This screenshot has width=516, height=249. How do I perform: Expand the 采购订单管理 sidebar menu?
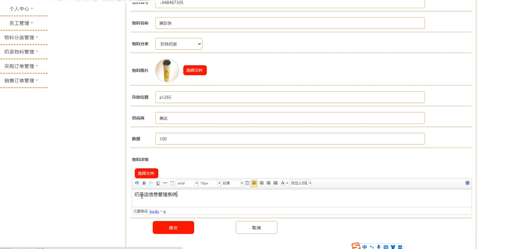(22, 66)
